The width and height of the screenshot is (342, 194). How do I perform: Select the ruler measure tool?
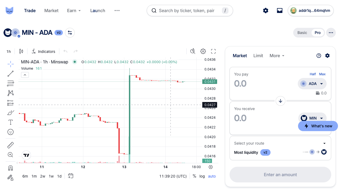click(11, 145)
